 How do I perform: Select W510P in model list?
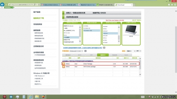pos(105,36)
